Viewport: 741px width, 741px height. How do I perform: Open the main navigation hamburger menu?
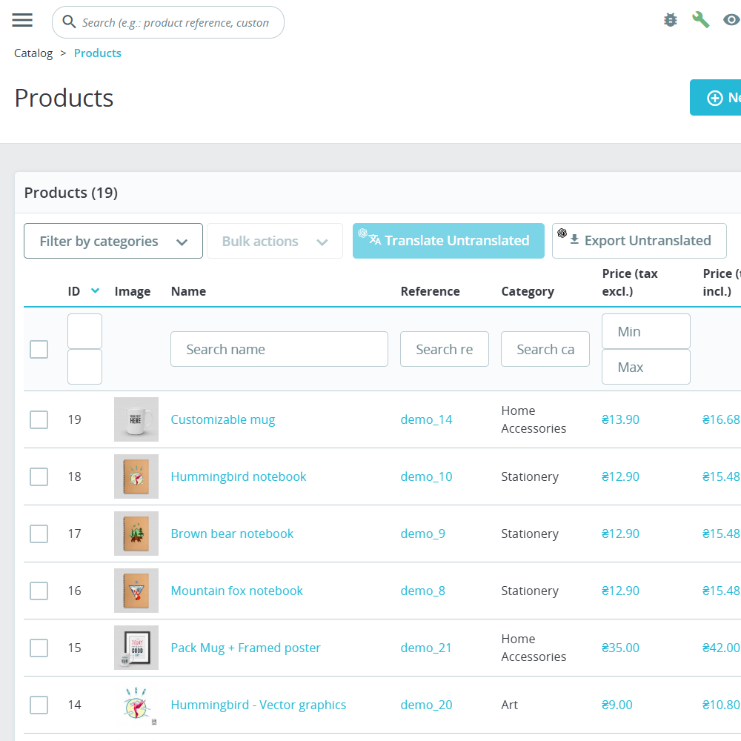[x=22, y=20]
